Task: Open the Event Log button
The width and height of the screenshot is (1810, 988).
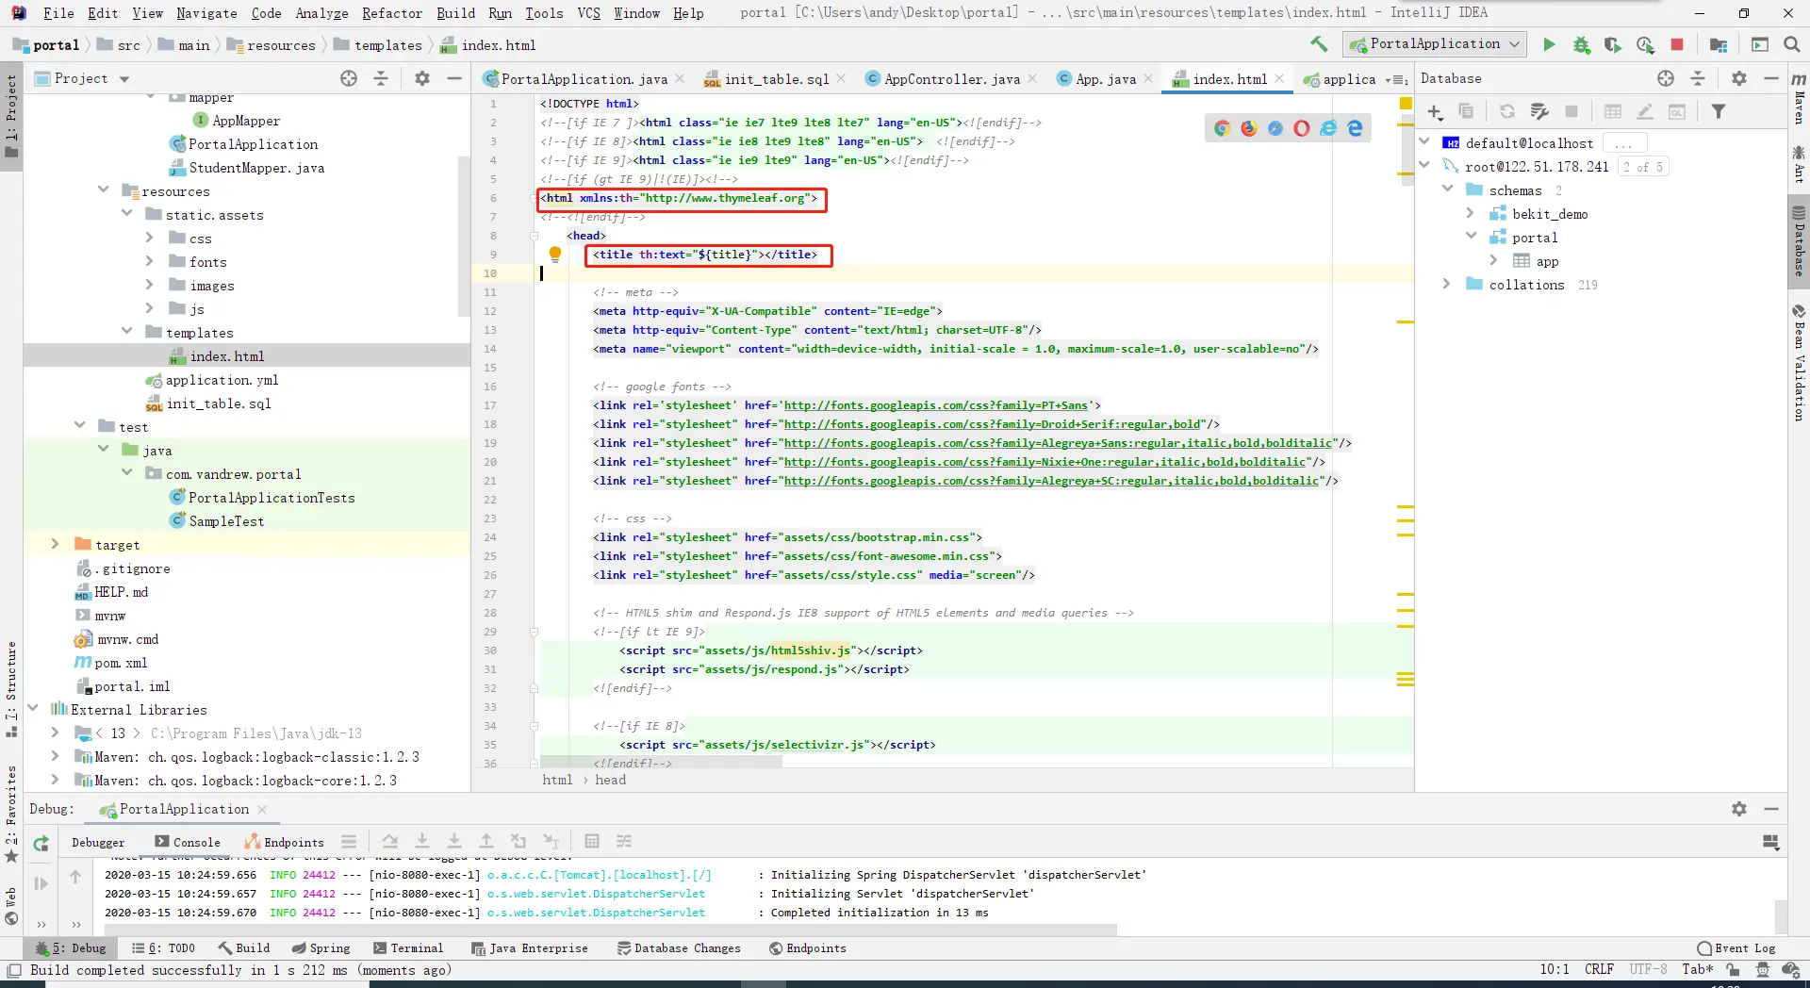Action: pos(1736,948)
